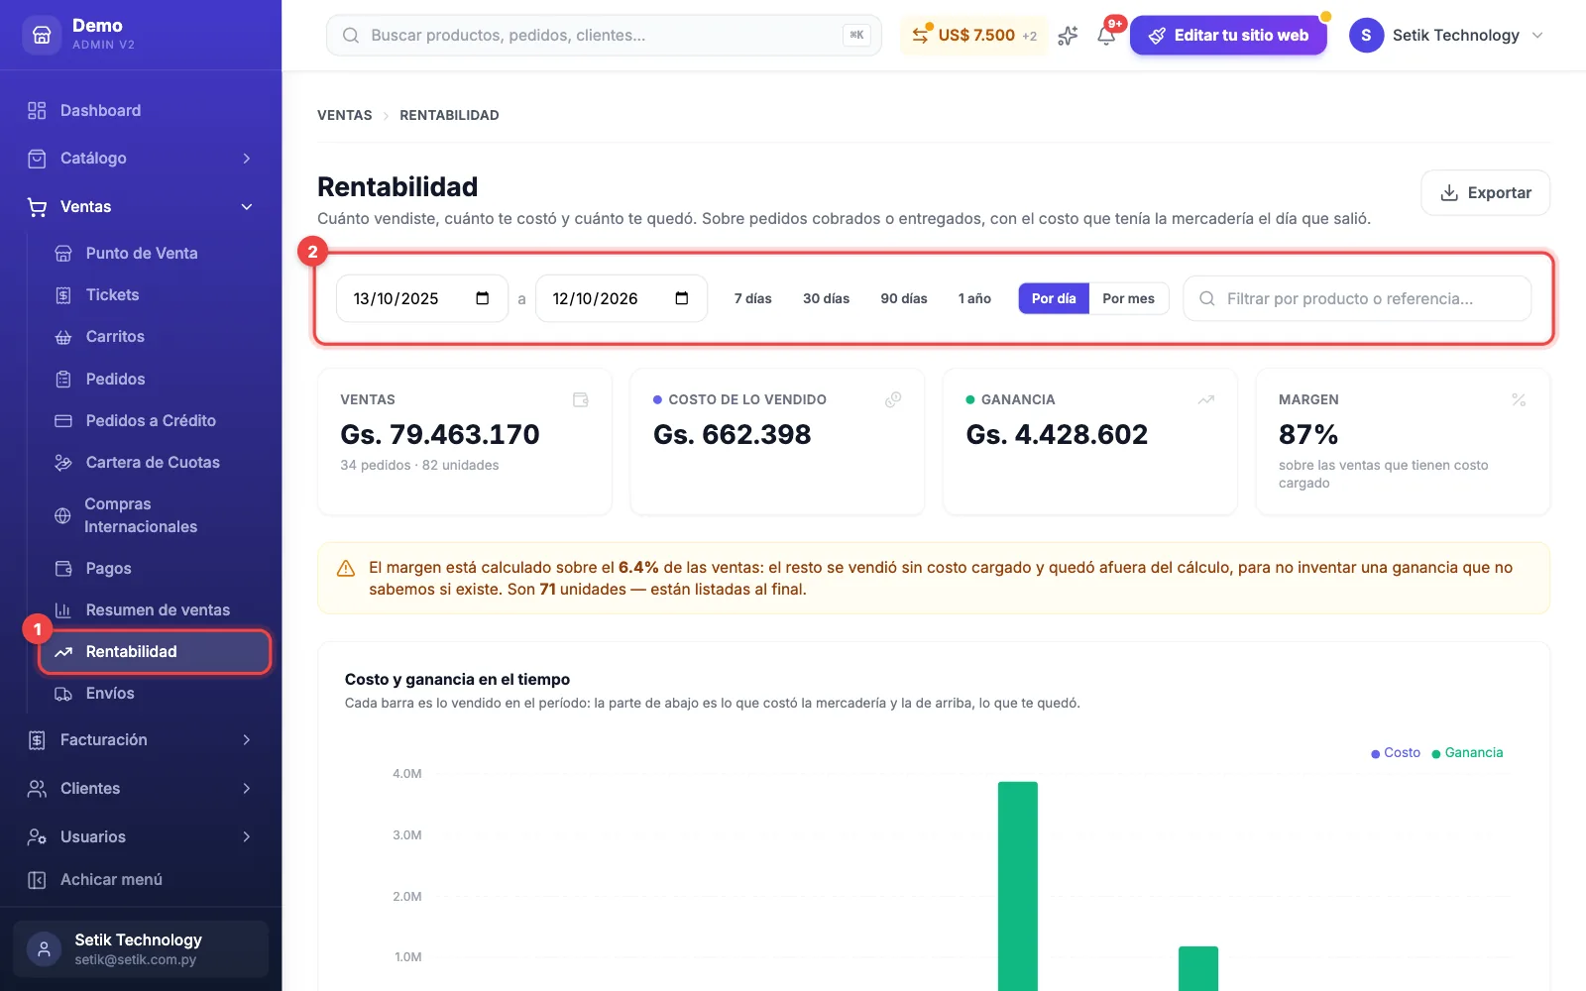This screenshot has width=1586, height=991.
Task: Click the Punto de Venta store icon
Action: click(63, 254)
